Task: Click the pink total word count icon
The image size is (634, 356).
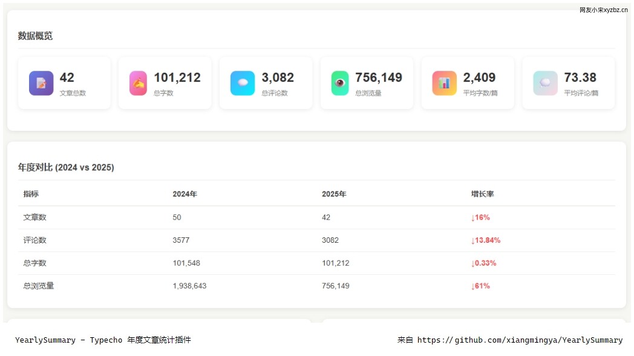Action: [138, 83]
